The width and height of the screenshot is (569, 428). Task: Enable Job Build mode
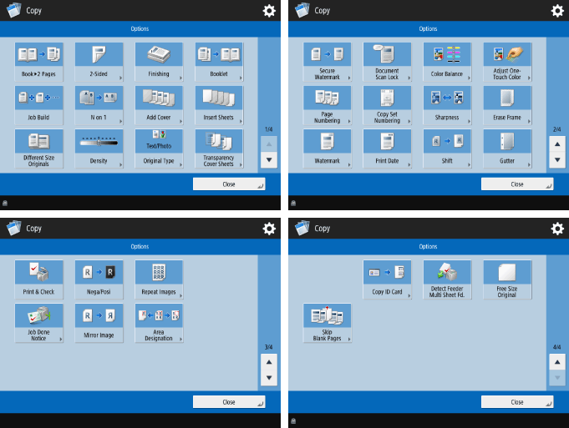click(38, 104)
